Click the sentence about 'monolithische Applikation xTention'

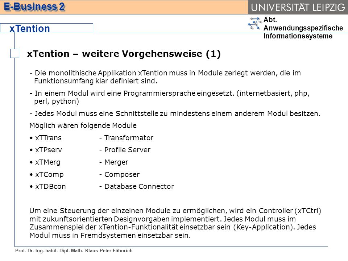pos(165,77)
